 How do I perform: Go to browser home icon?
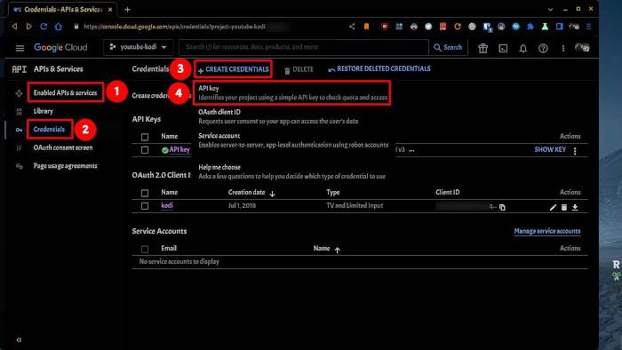pyautogui.click(x=59, y=27)
